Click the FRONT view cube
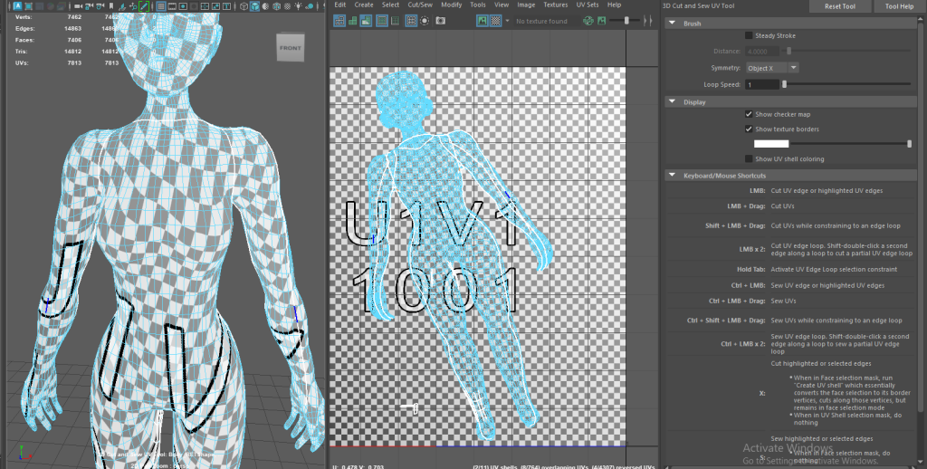This screenshot has width=927, height=469. [x=290, y=48]
